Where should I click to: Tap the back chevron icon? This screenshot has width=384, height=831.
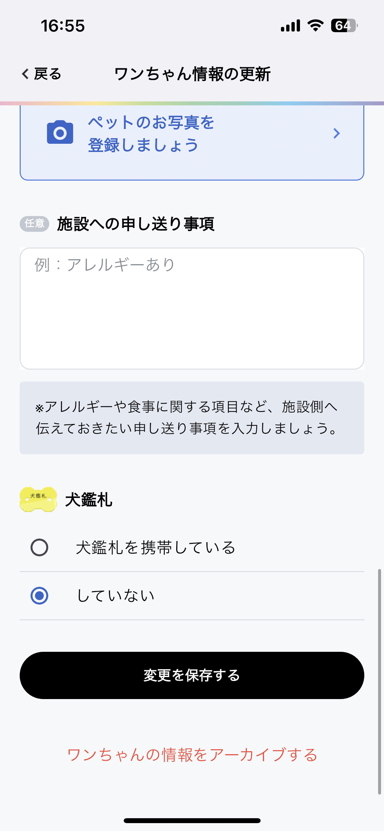(x=25, y=74)
